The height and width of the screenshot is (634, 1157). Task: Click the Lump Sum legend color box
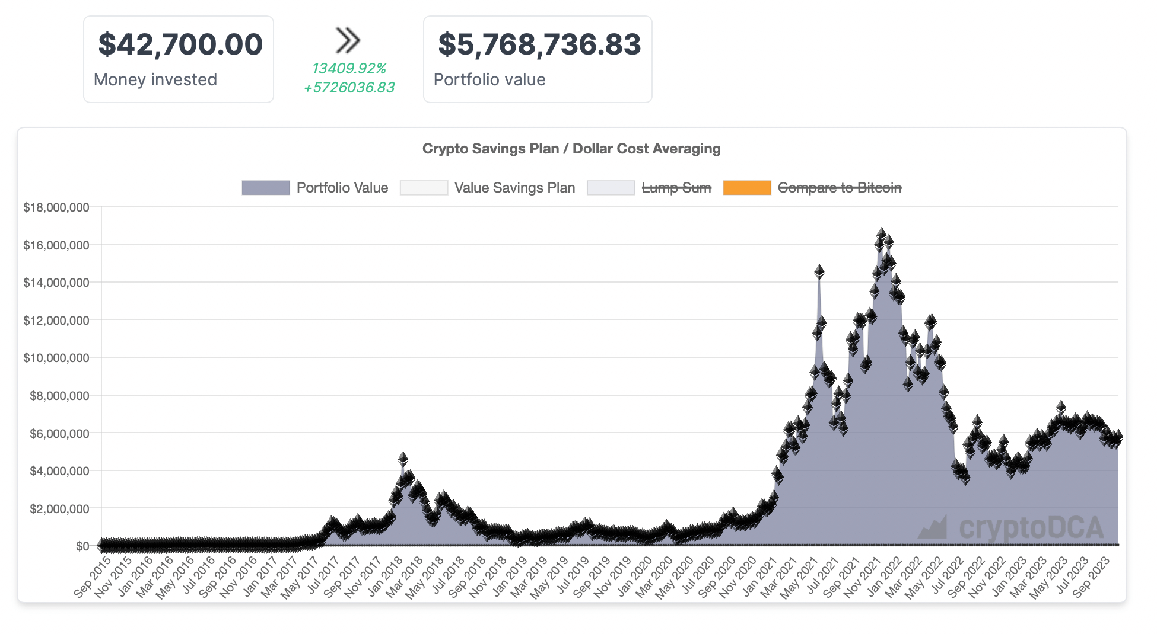pos(611,188)
